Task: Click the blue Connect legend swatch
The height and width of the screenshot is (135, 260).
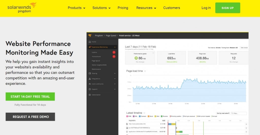Action: pyautogui.click(x=140, y=116)
